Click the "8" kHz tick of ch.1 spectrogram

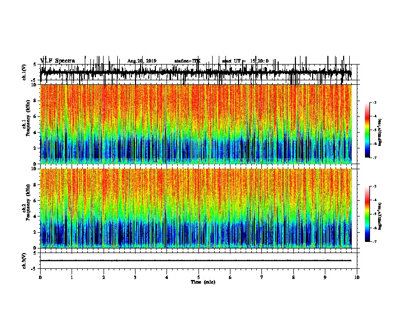tap(35, 101)
